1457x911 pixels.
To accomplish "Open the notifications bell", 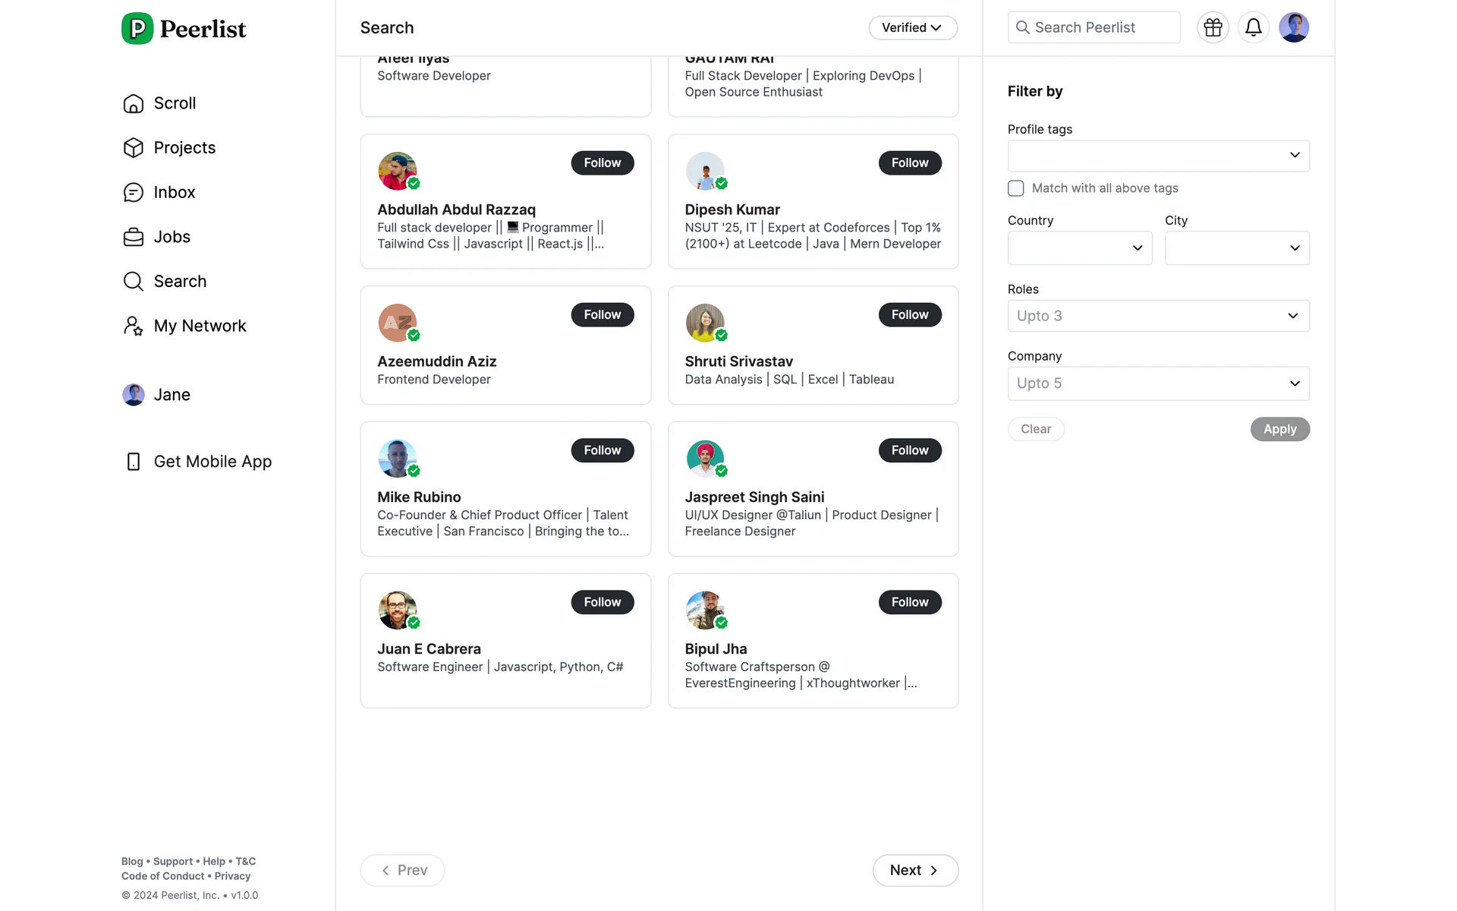I will (x=1253, y=28).
